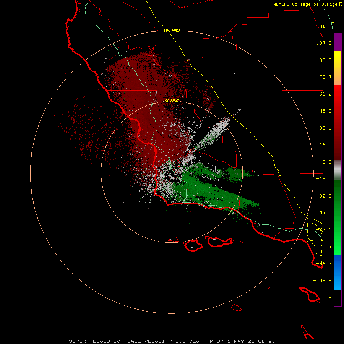Select the green segment of the color bar
344x344 pixels.
(x=338, y=217)
